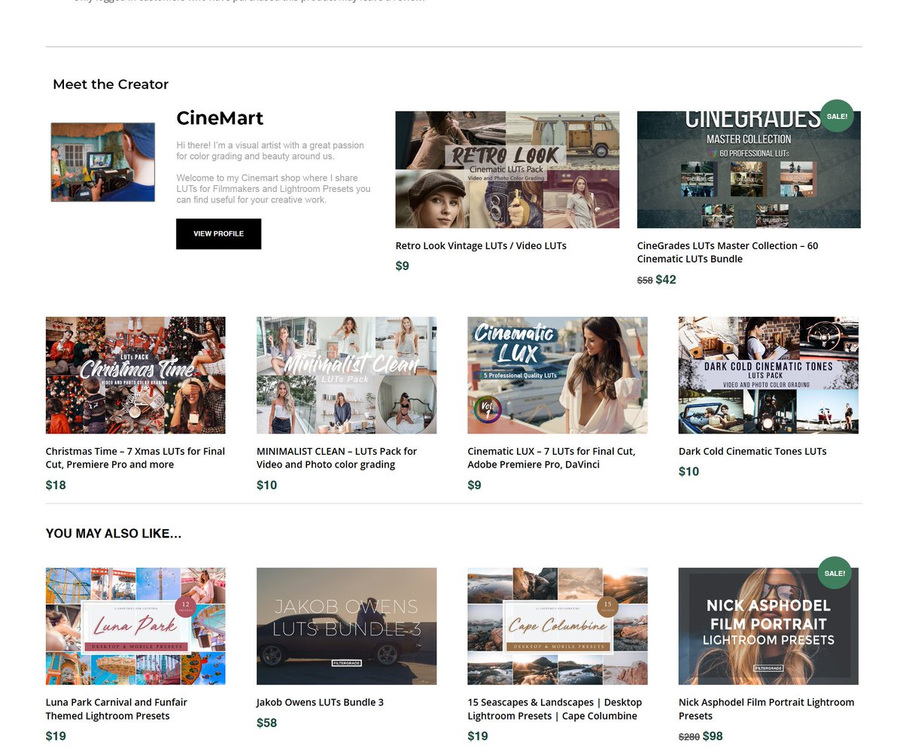Screen dimensions: 903x752
Task: Click the $10 price under Minimalist Clean
Action: [x=267, y=485]
